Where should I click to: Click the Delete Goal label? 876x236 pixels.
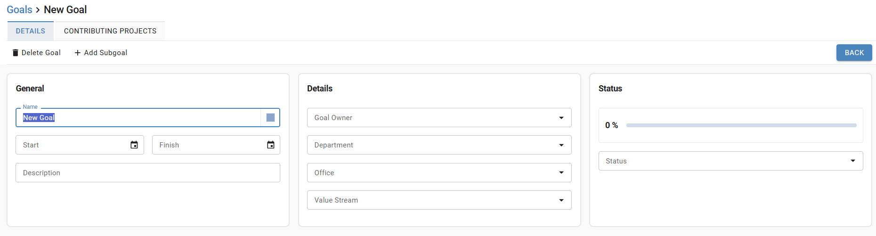(x=41, y=53)
